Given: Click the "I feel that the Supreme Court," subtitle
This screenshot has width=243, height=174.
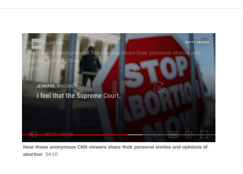Looking at the screenshot, I should pyautogui.click(x=78, y=96).
